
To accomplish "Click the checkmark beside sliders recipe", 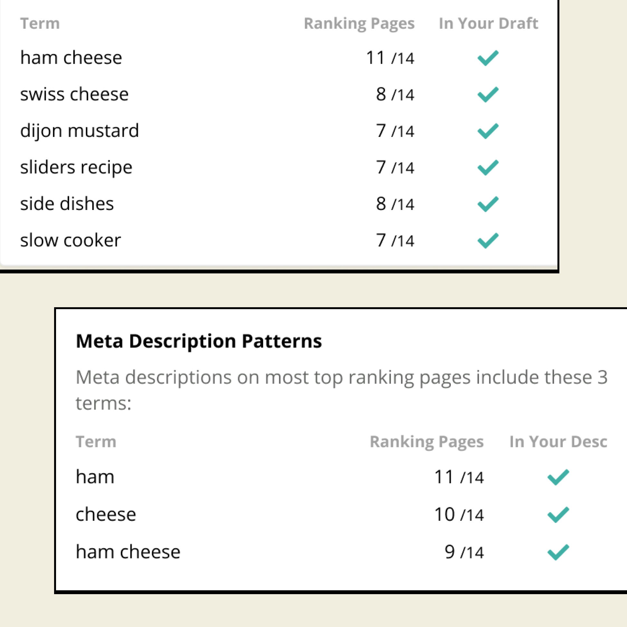I will (x=488, y=167).
